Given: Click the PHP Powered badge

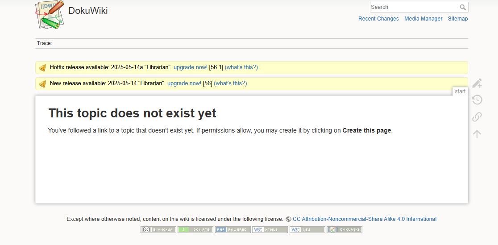Looking at the screenshot, I should (x=233, y=229).
